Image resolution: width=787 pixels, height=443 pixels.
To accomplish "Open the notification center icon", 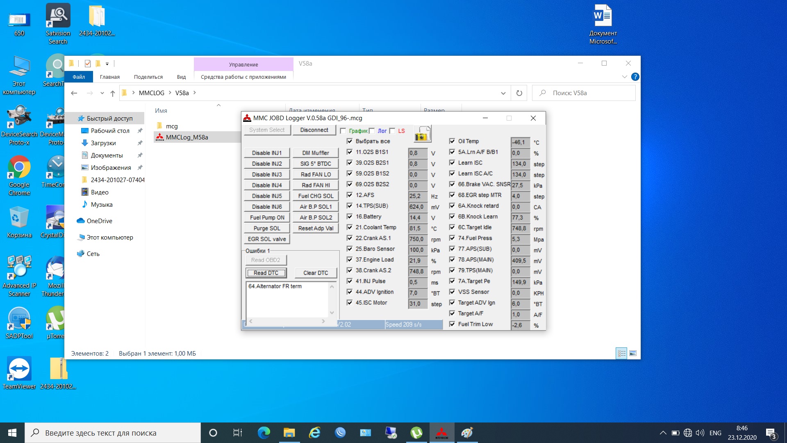I will pyautogui.click(x=771, y=433).
